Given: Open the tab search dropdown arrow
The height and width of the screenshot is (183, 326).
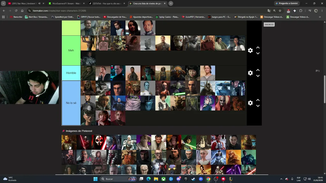Looking at the screenshot, I should (x=3, y=4).
